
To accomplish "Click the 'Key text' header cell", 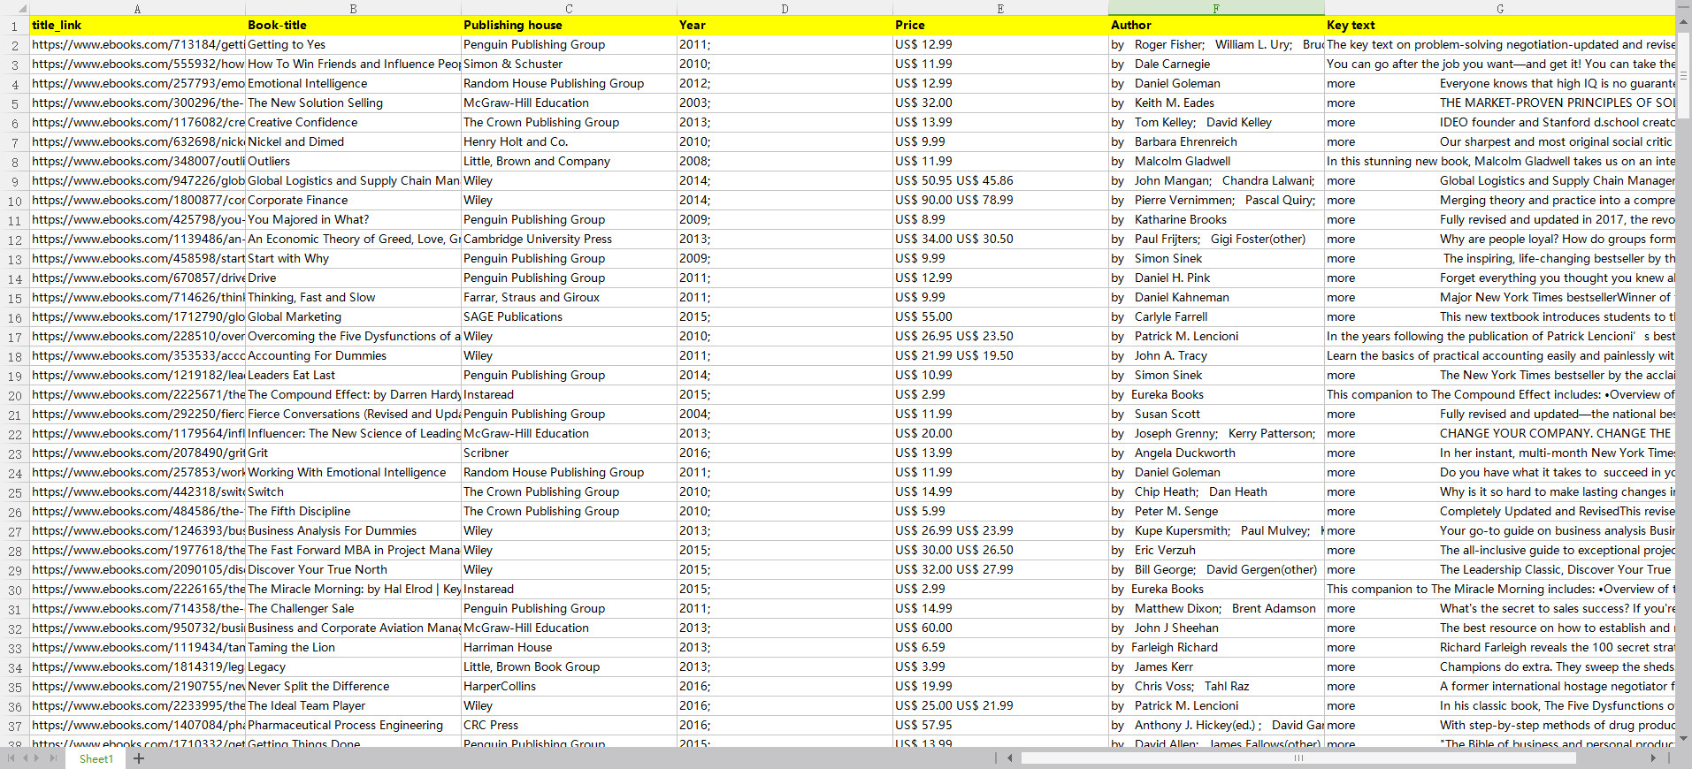I will (x=1499, y=25).
